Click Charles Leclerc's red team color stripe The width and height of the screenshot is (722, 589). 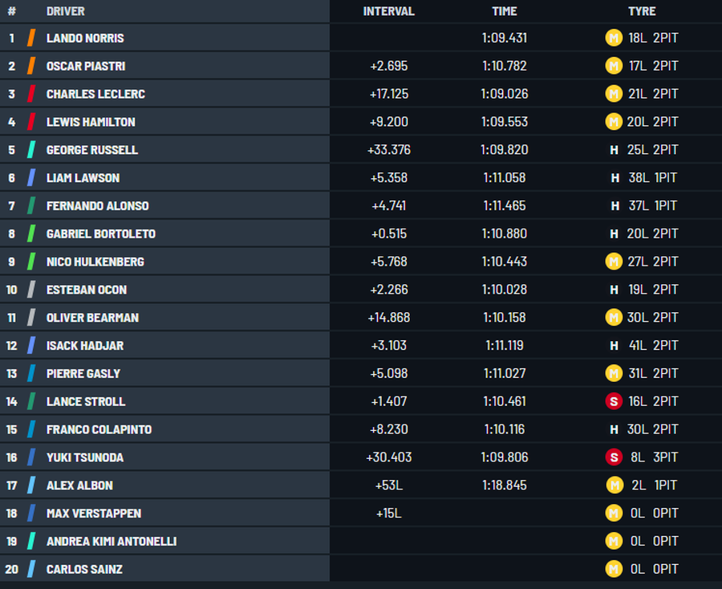[31, 94]
